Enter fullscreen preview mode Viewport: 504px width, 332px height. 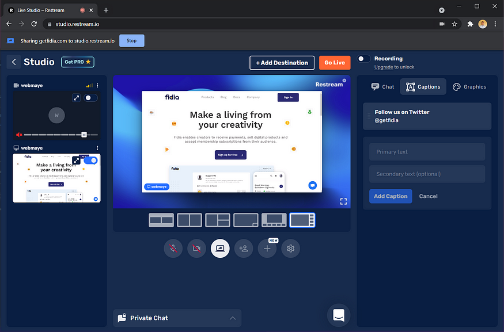pos(344,201)
